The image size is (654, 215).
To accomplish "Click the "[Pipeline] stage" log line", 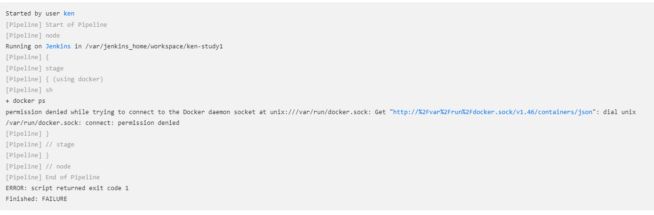I will pyautogui.click(x=34, y=68).
